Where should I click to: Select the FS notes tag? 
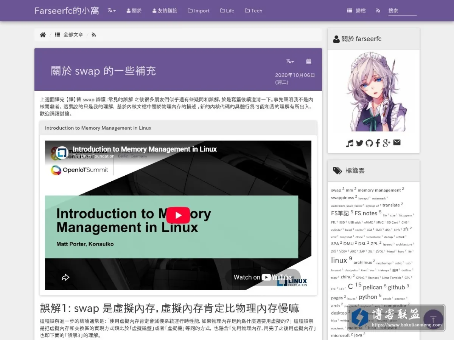[366, 213]
